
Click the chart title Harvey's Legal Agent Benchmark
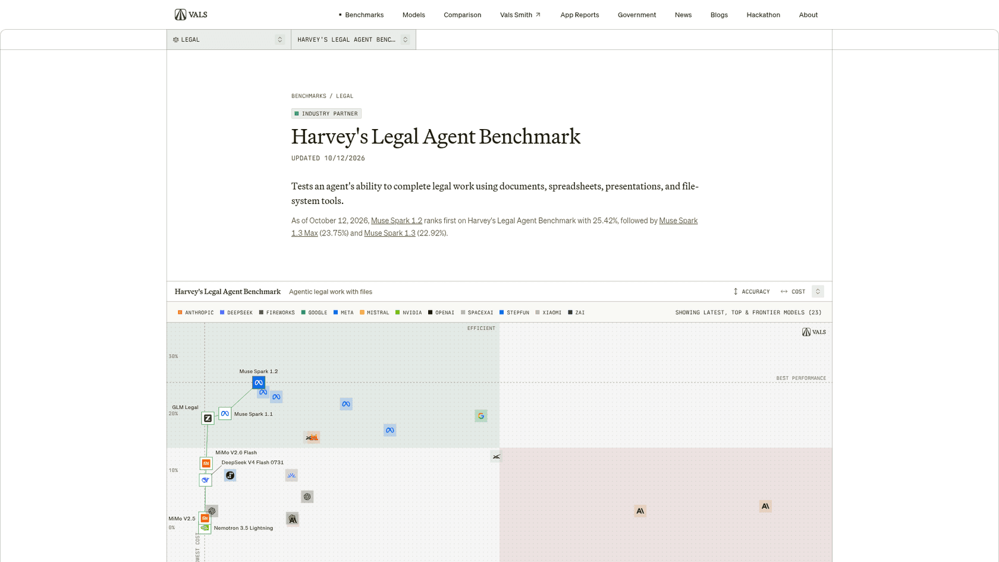click(x=228, y=291)
